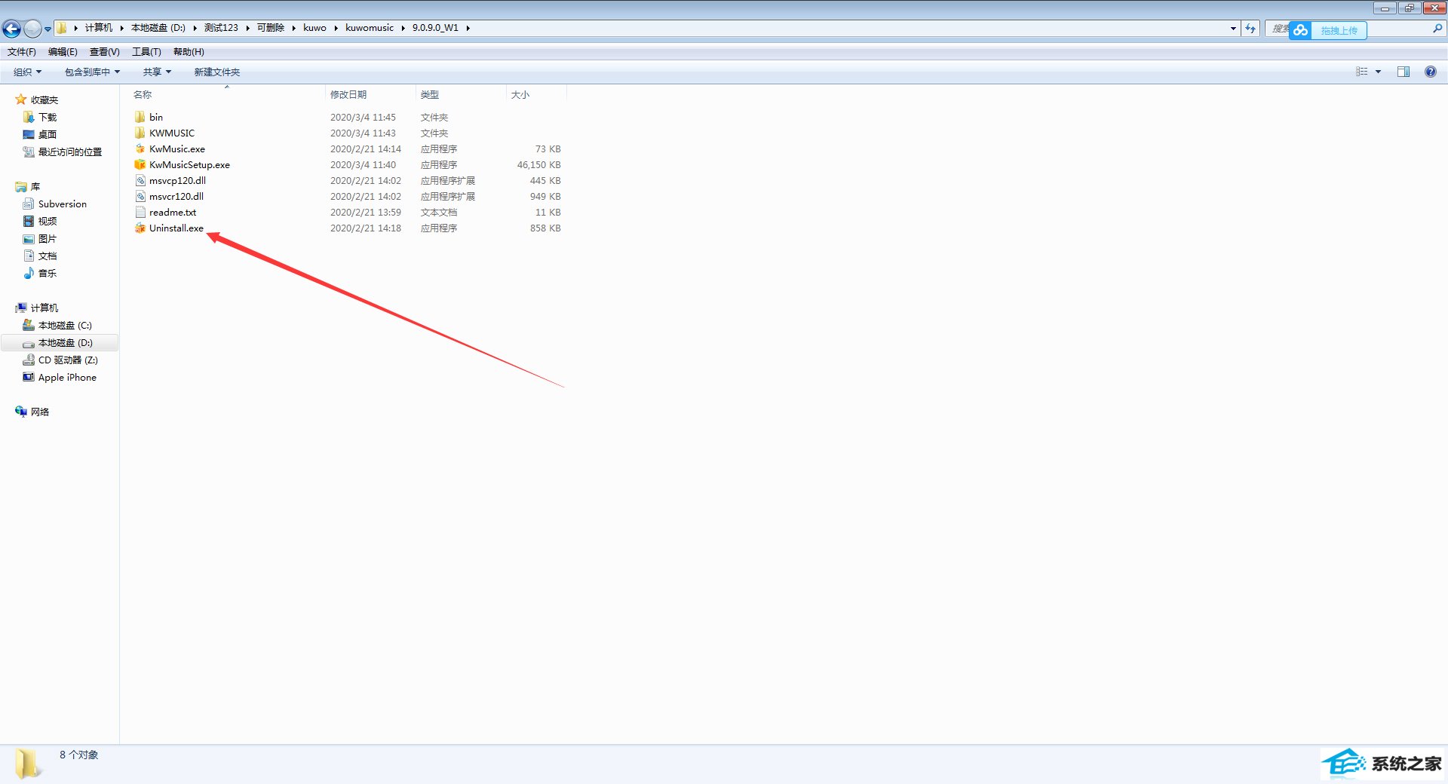Click the Back navigation arrow
This screenshot has height=784, width=1448.
(x=11, y=29)
